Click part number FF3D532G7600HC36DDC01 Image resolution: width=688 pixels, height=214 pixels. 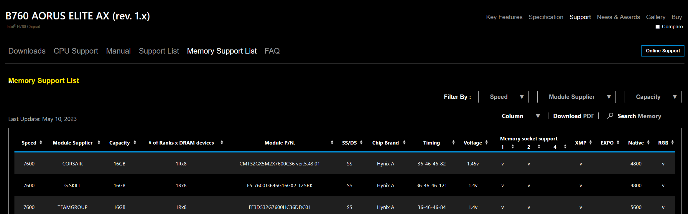click(x=279, y=207)
